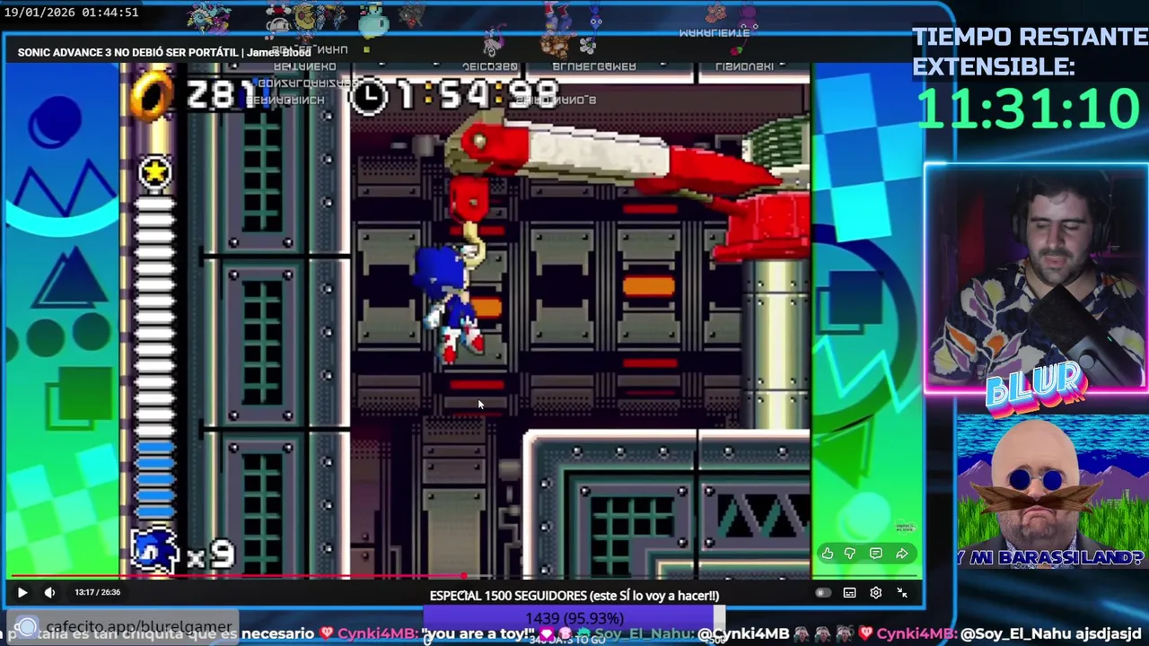Click the clock icon beside the game timer
Viewport: 1149px width, 646px height.
368,96
